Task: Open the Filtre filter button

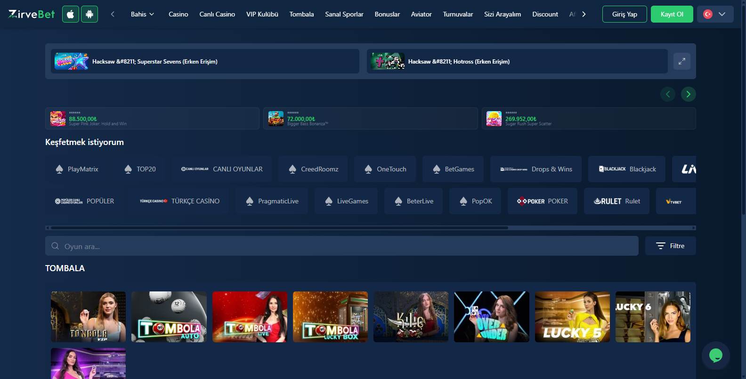Action: click(x=671, y=246)
